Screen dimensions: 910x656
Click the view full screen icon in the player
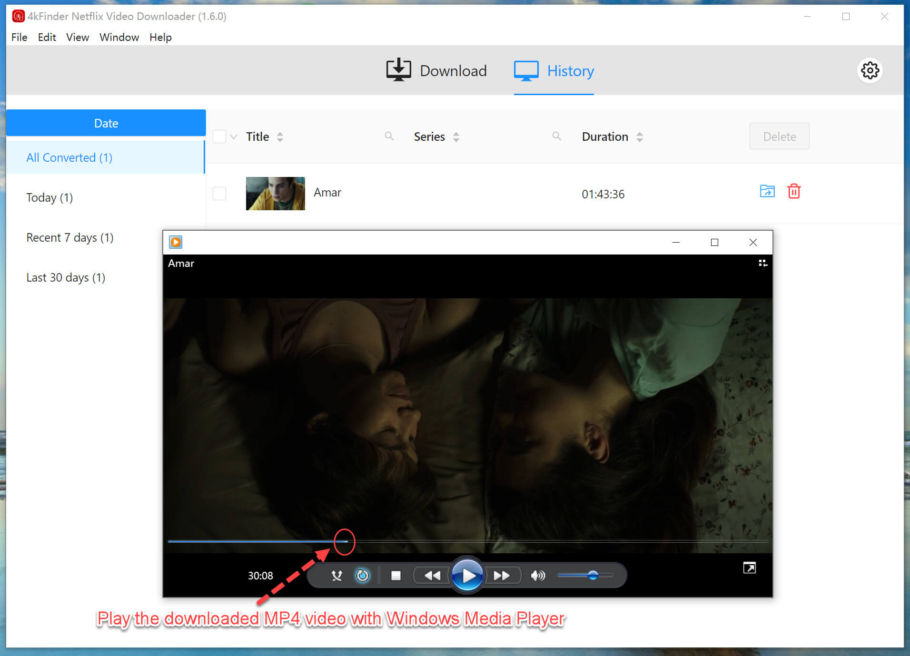coord(750,568)
